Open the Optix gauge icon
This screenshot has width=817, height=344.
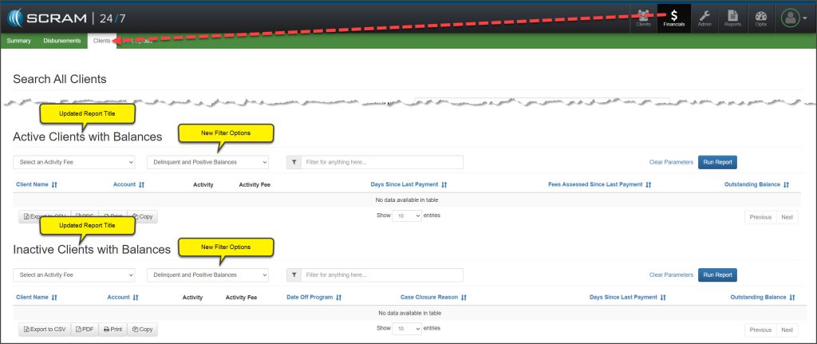(760, 18)
